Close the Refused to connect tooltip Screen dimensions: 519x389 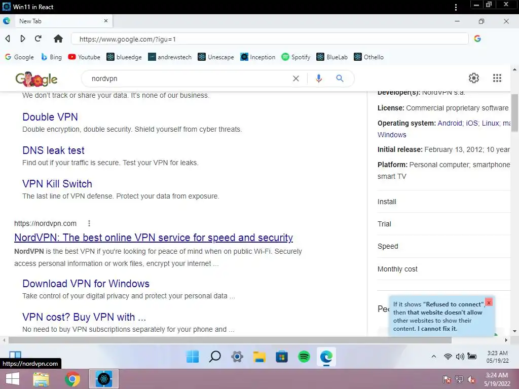click(x=489, y=303)
